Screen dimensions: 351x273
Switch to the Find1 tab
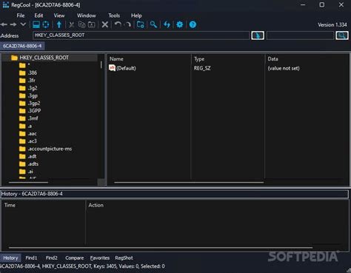tap(31, 258)
